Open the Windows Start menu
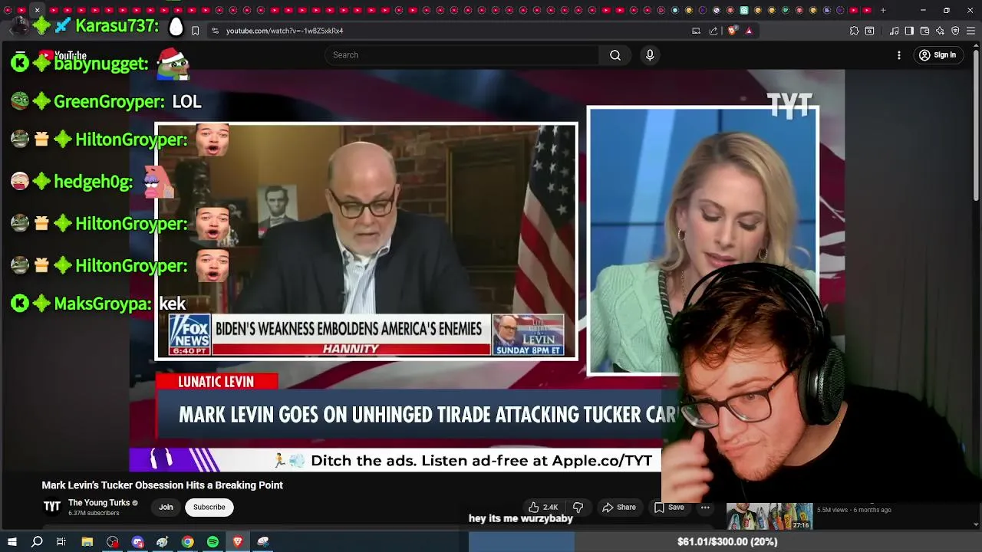Viewport: 982px width, 552px height. click(x=12, y=542)
